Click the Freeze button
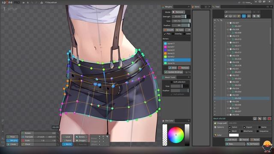Image resolution: width=274 pixels, height=154 pixels. coord(244,140)
